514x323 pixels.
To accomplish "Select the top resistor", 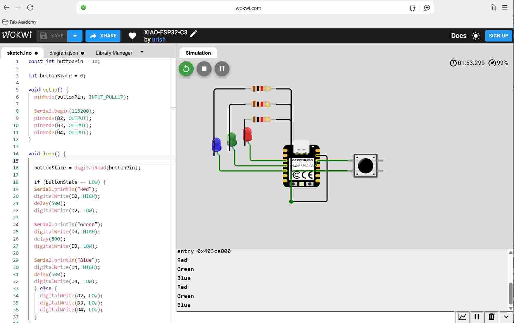I will (x=261, y=89).
